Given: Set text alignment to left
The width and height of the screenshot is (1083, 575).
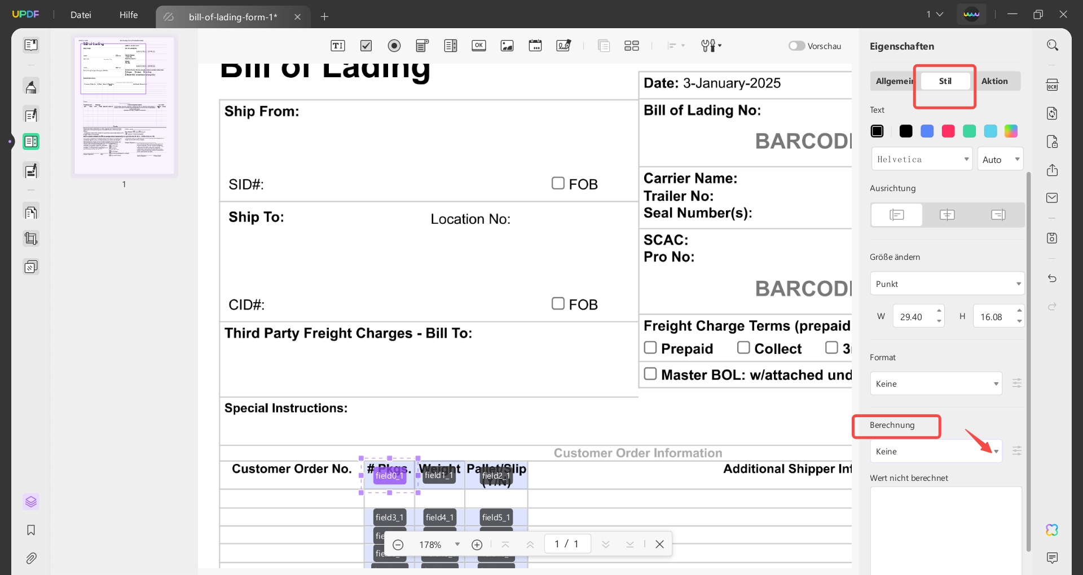Looking at the screenshot, I should (897, 215).
